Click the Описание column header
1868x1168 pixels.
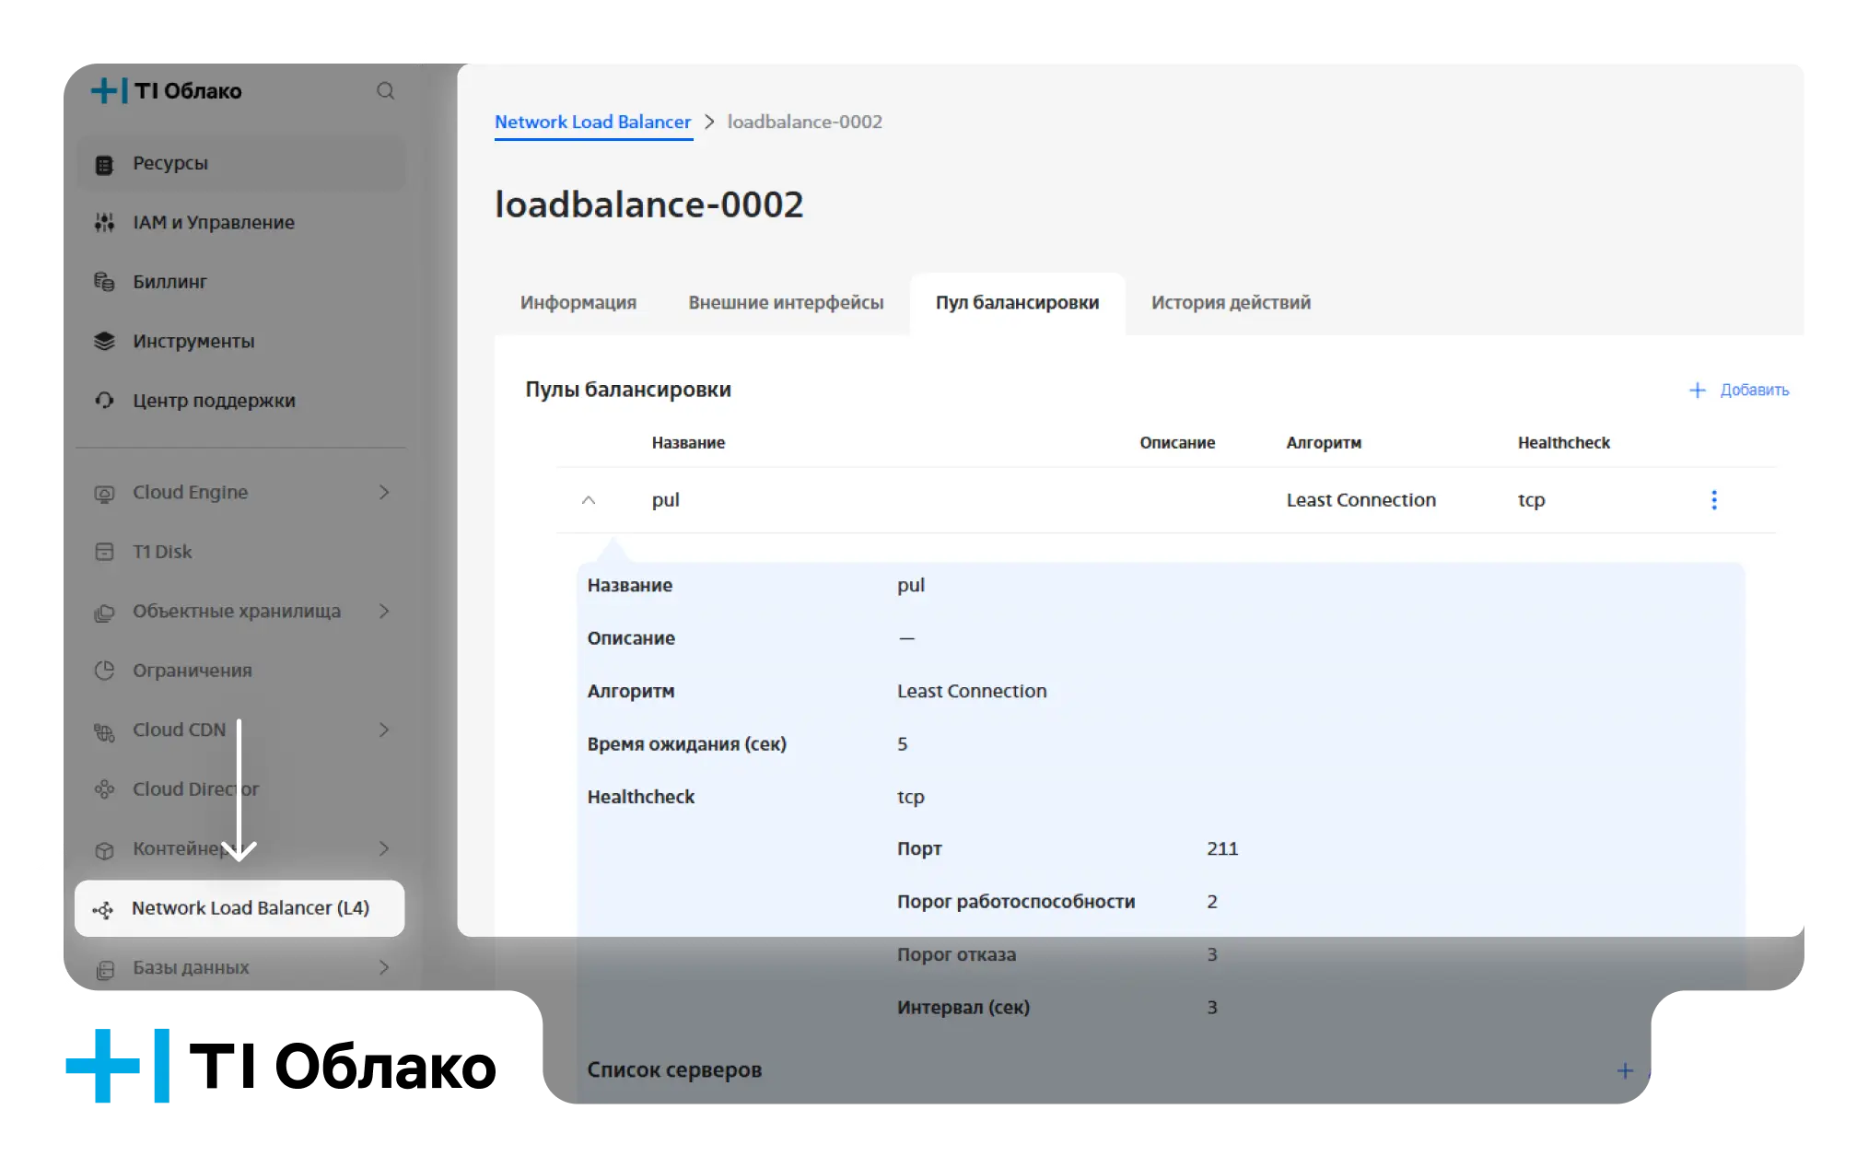tap(1177, 443)
